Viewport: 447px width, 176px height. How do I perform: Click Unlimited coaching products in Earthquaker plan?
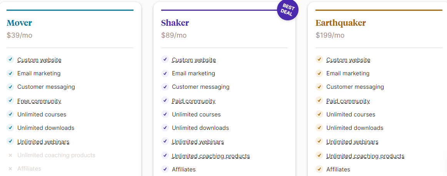[x=365, y=156]
